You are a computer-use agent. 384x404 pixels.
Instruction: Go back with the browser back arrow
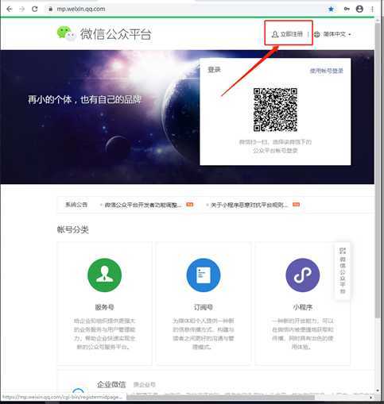coord(10,9)
